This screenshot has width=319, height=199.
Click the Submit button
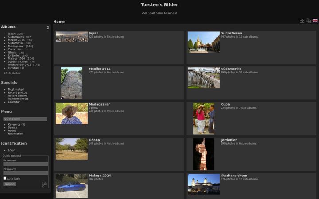10,184
